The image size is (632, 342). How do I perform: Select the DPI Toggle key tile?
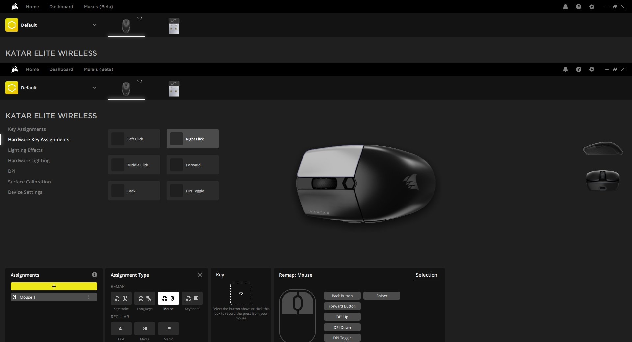(x=193, y=191)
